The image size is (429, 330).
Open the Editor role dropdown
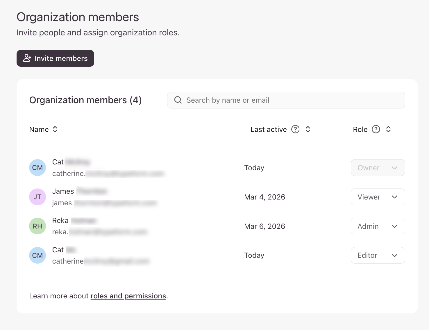click(x=378, y=255)
